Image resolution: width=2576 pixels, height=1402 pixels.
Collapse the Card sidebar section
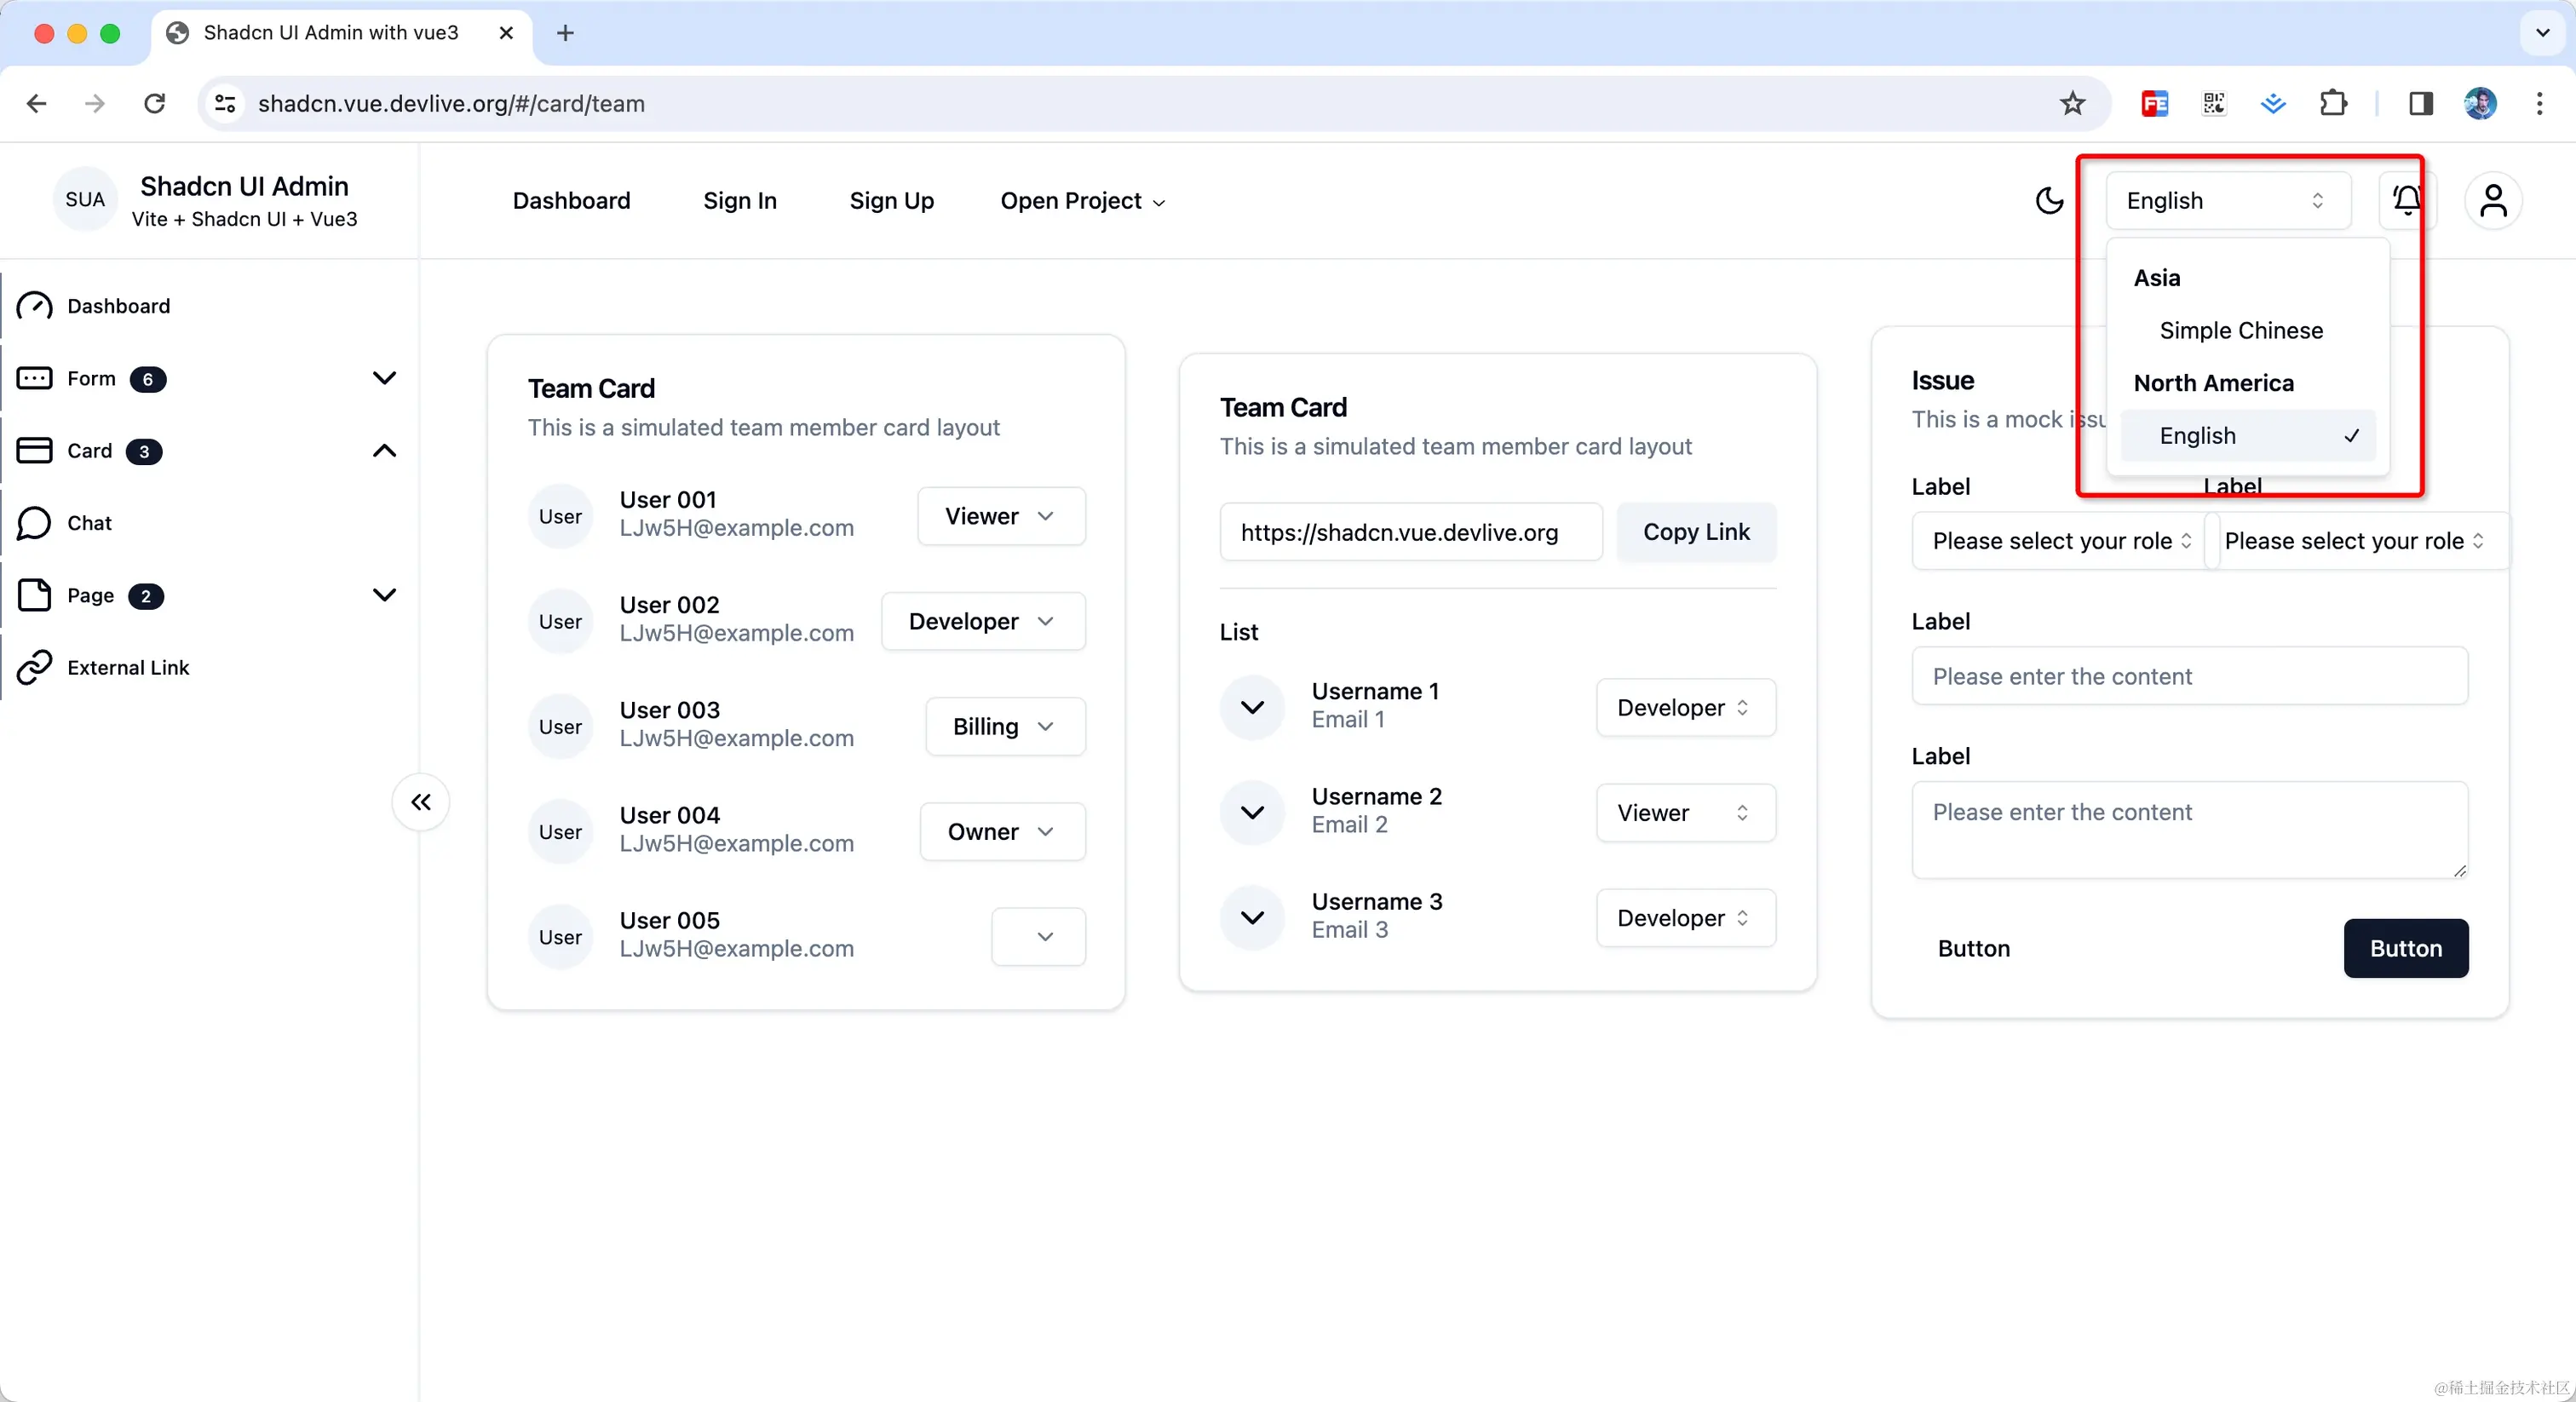tap(384, 451)
